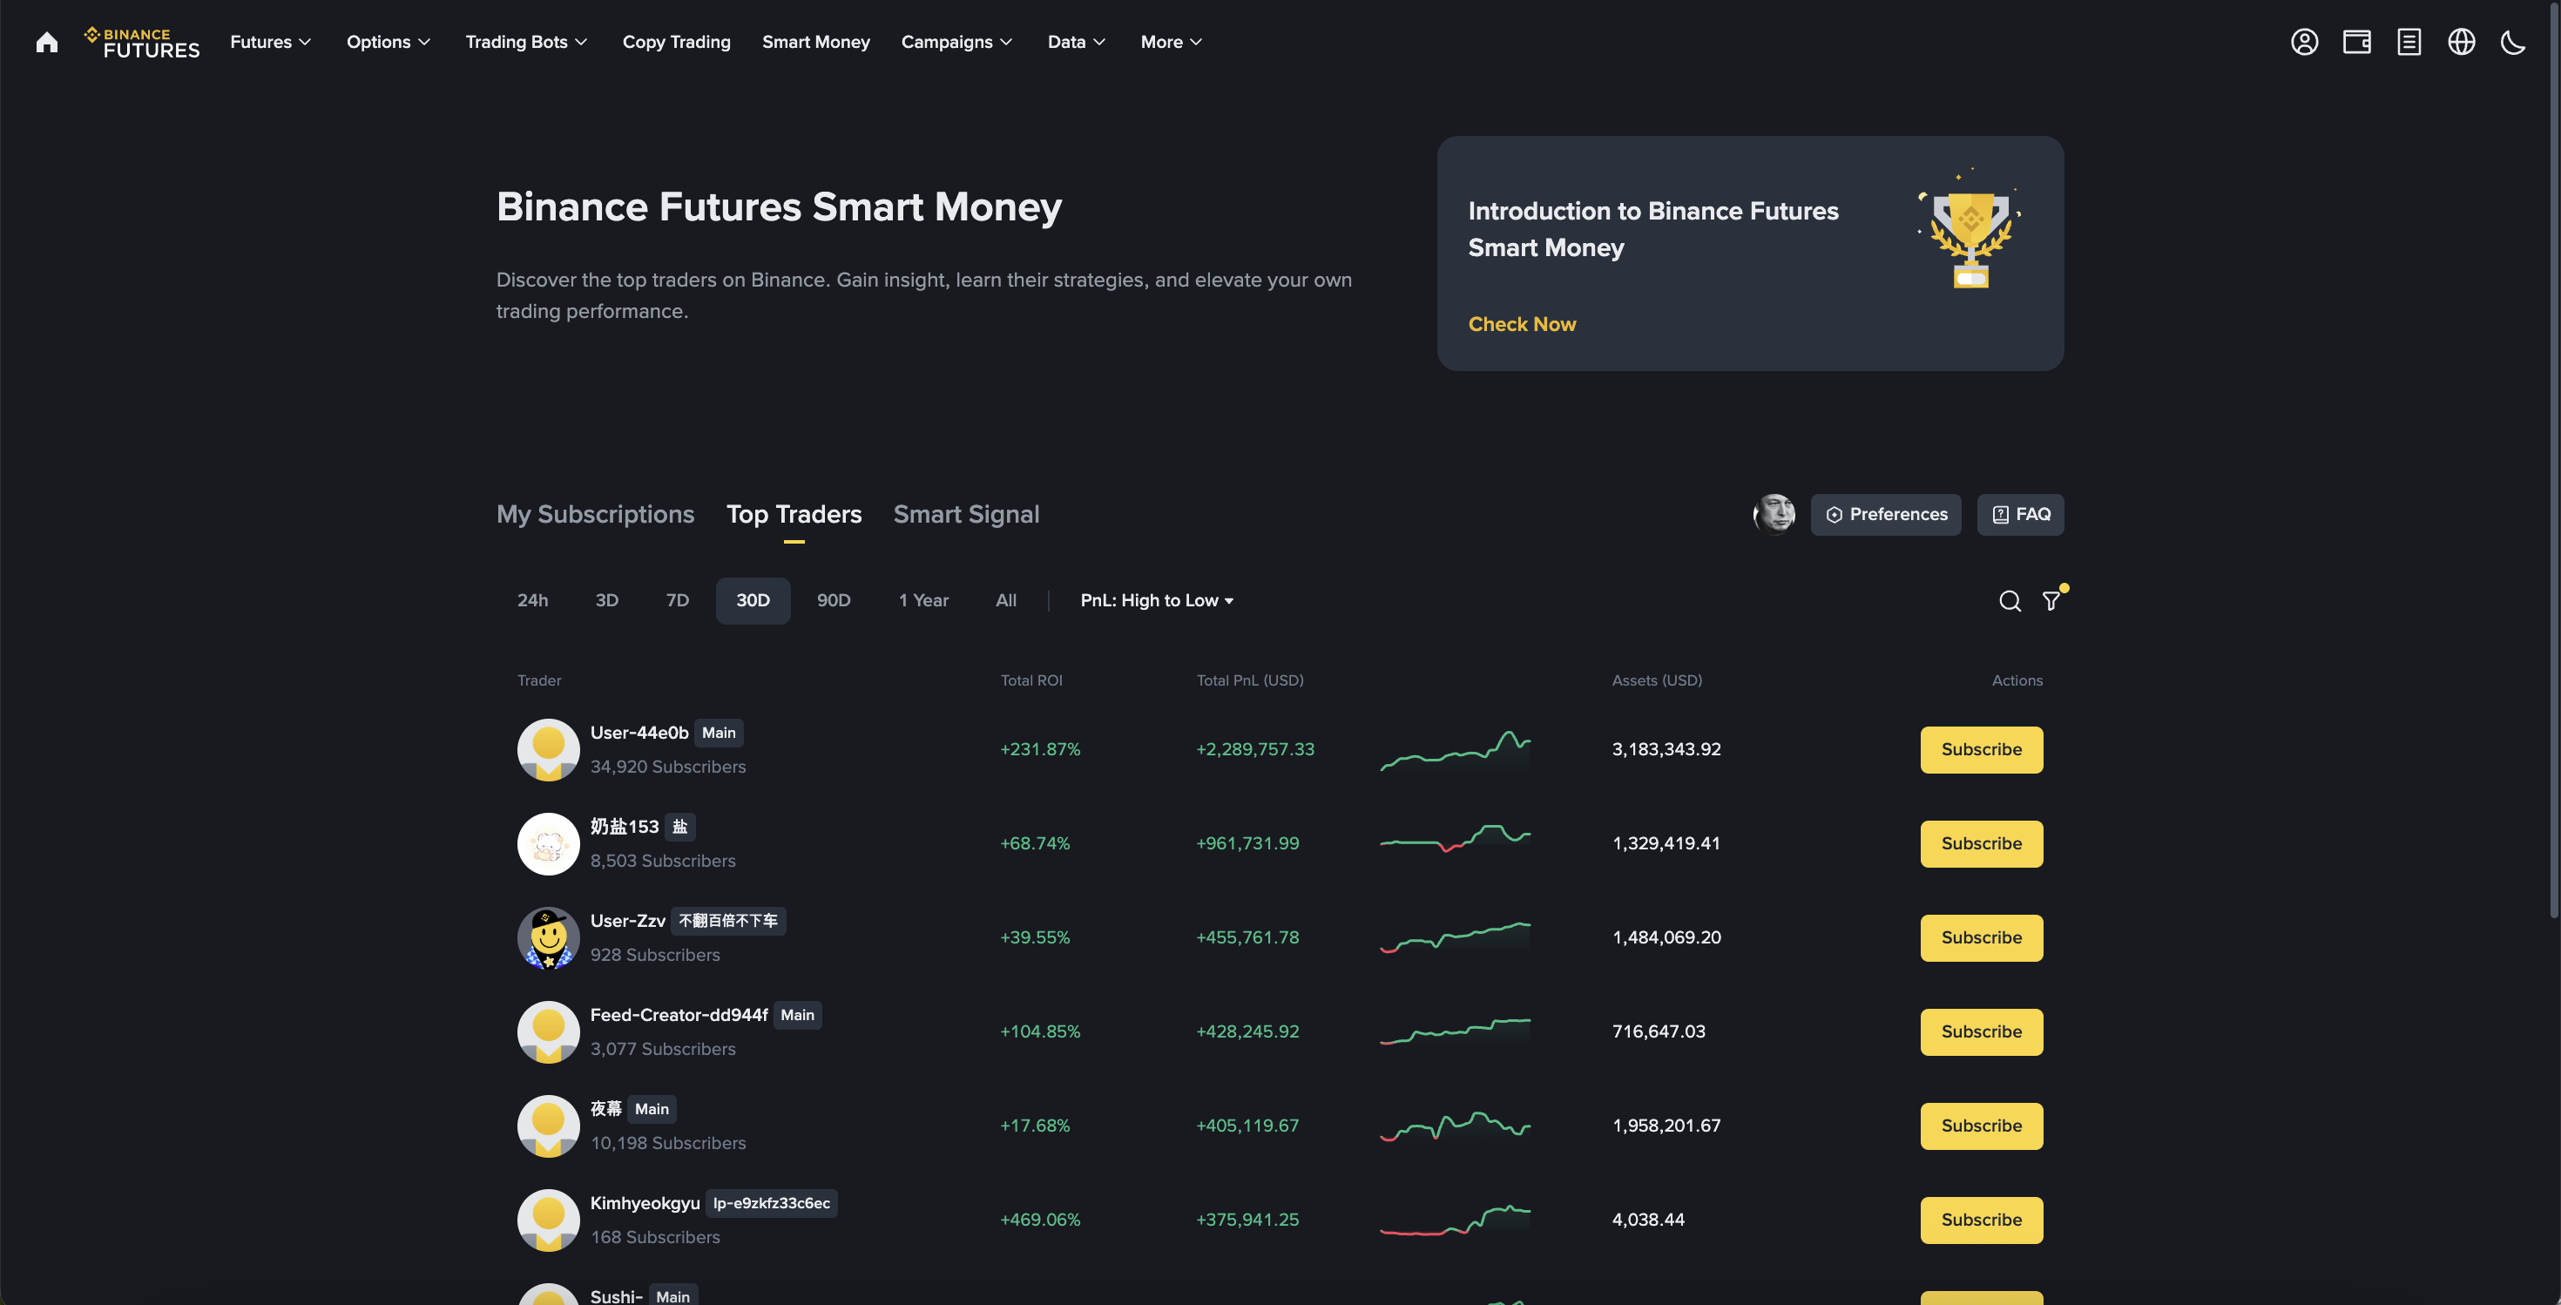
Task: Subscribe to User-44e0b
Action: click(x=1982, y=749)
